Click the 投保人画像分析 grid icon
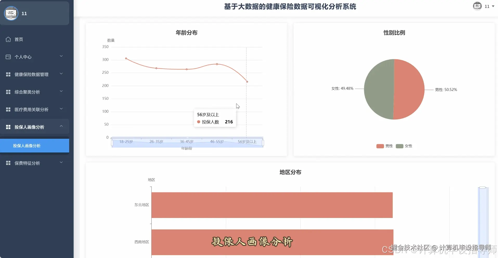 pos(8,127)
